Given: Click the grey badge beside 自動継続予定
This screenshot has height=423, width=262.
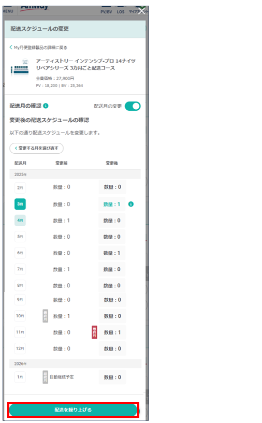Looking at the screenshot, I should tap(45, 377).
